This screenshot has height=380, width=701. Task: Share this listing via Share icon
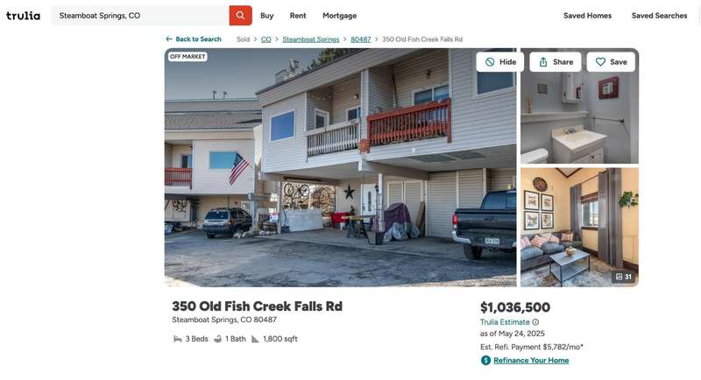click(x=543, y=62)
